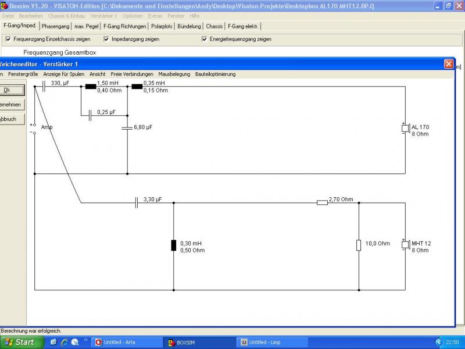
Task: Click the 2,70 Ohm resistor symbol
Action: (x=323, y=202)
